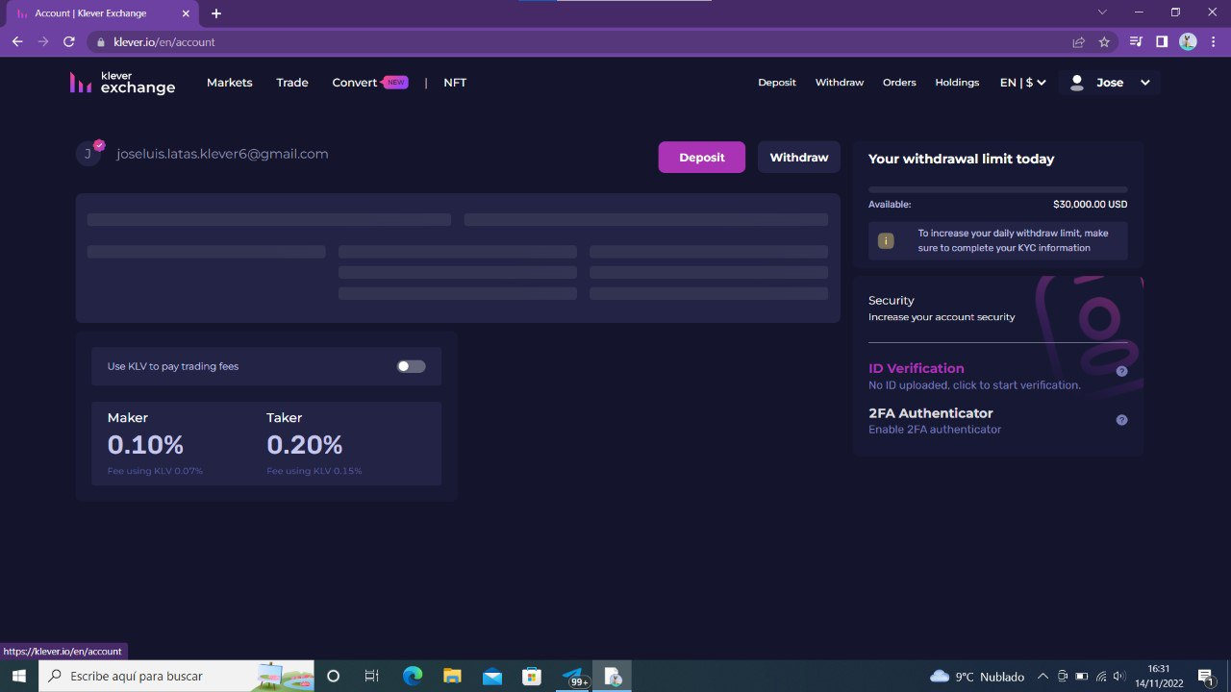Open the NFT menu item
Image resolution: width=1231 pixels, height=692 pixels.
[455, 83]
